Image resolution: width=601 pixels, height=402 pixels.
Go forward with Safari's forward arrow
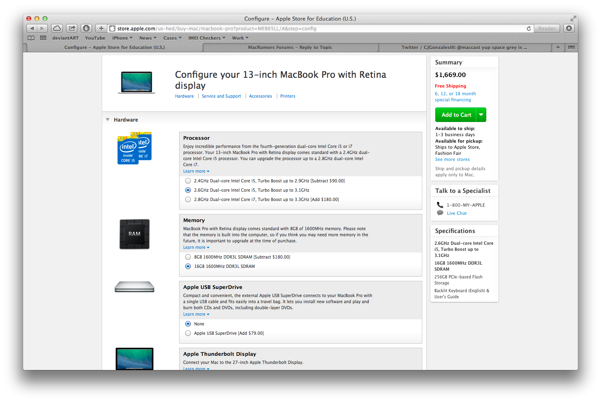(x=43, y=28)
